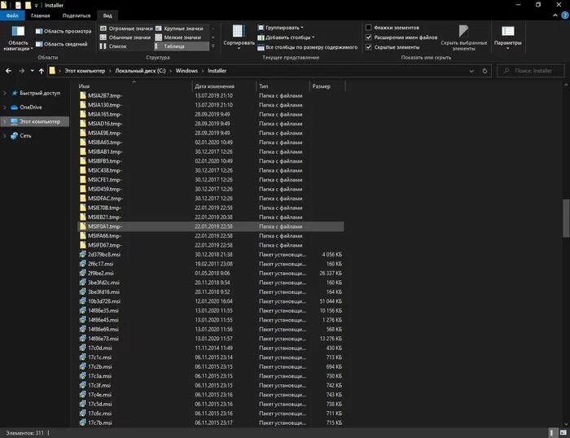Open the Добавить столбцы dropdown
570x438 pixels.
[x=286, y=37]
